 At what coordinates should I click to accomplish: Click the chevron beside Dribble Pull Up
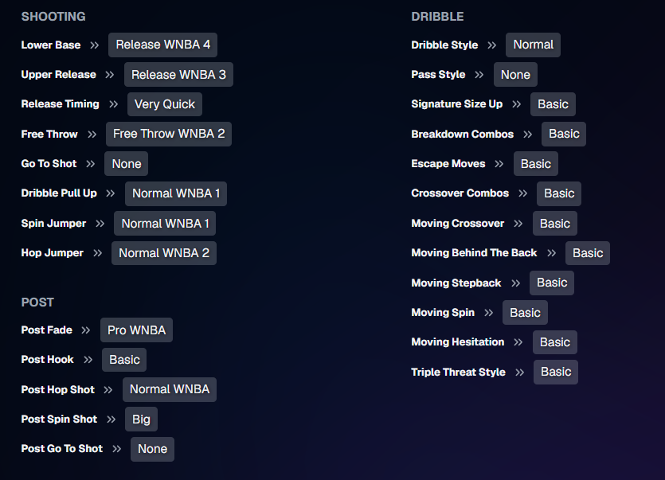[111, 193]
